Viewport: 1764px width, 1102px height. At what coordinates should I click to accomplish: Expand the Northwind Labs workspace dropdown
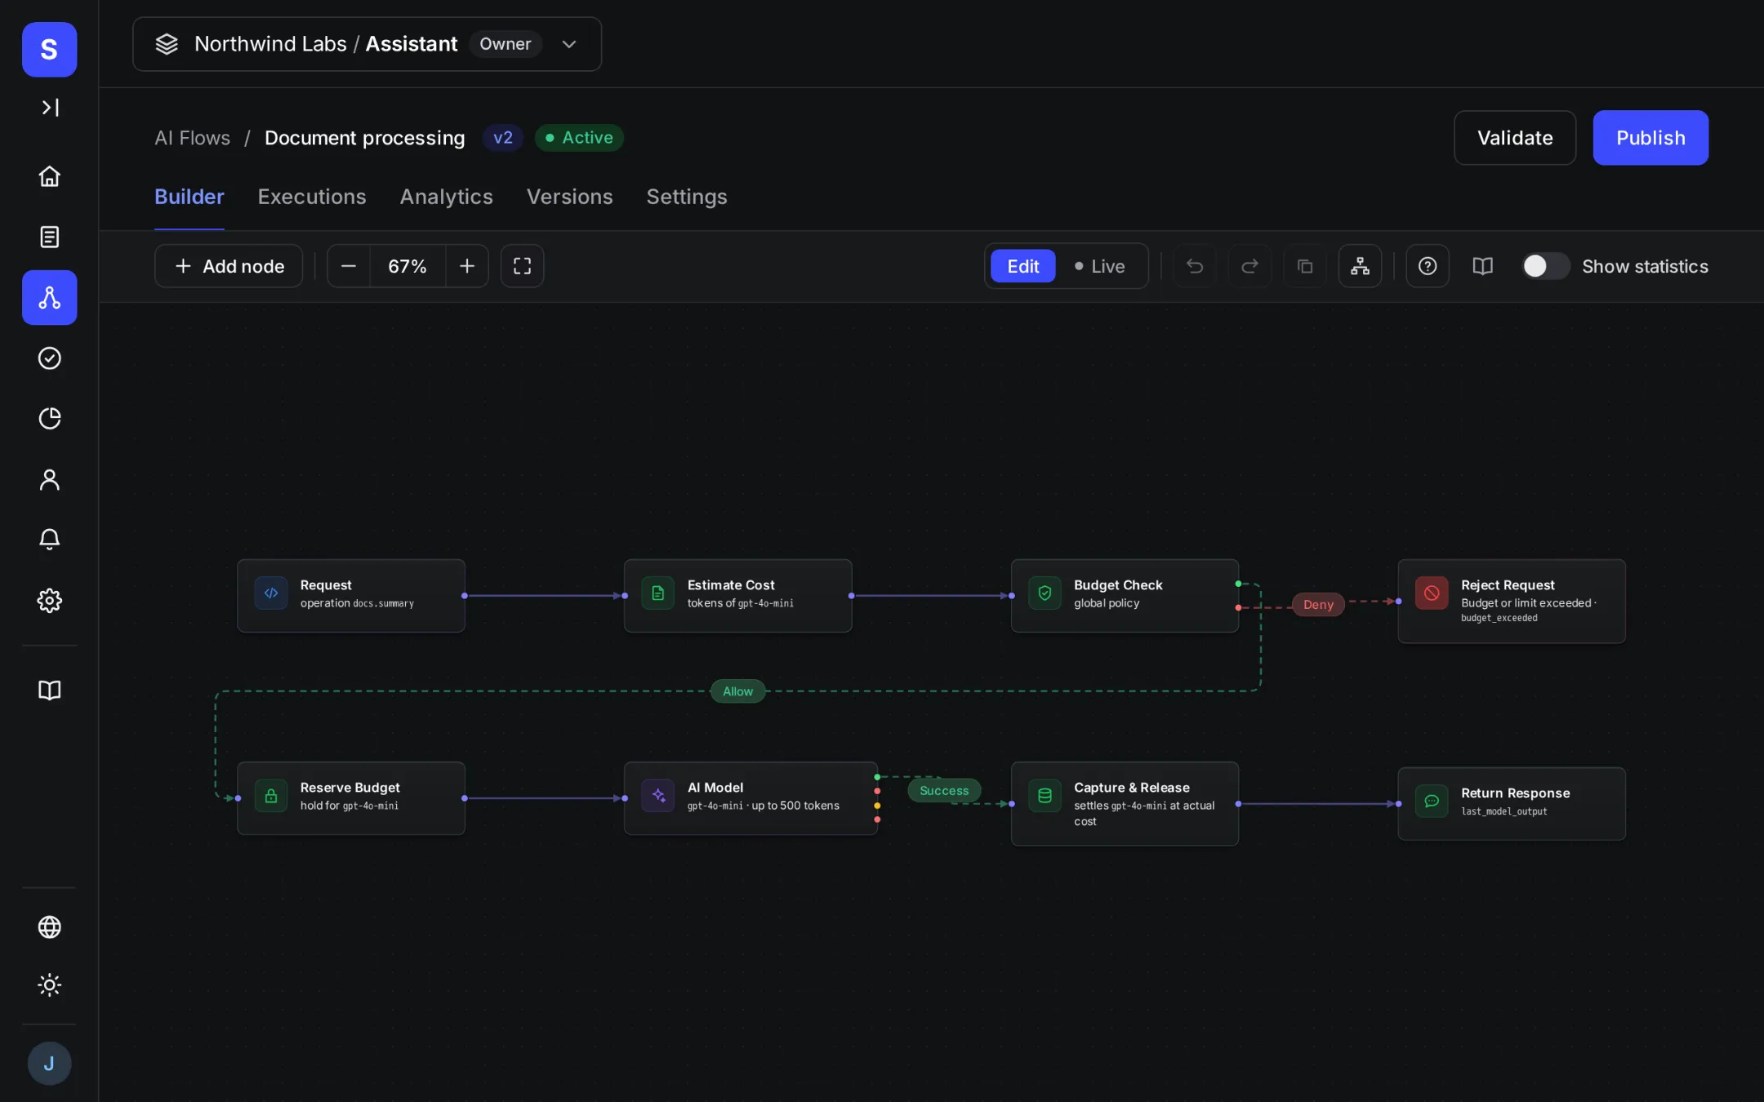click(x=367, y=44)
